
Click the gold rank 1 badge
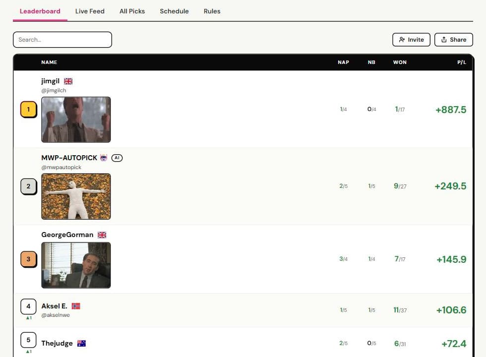click(29, 110)
